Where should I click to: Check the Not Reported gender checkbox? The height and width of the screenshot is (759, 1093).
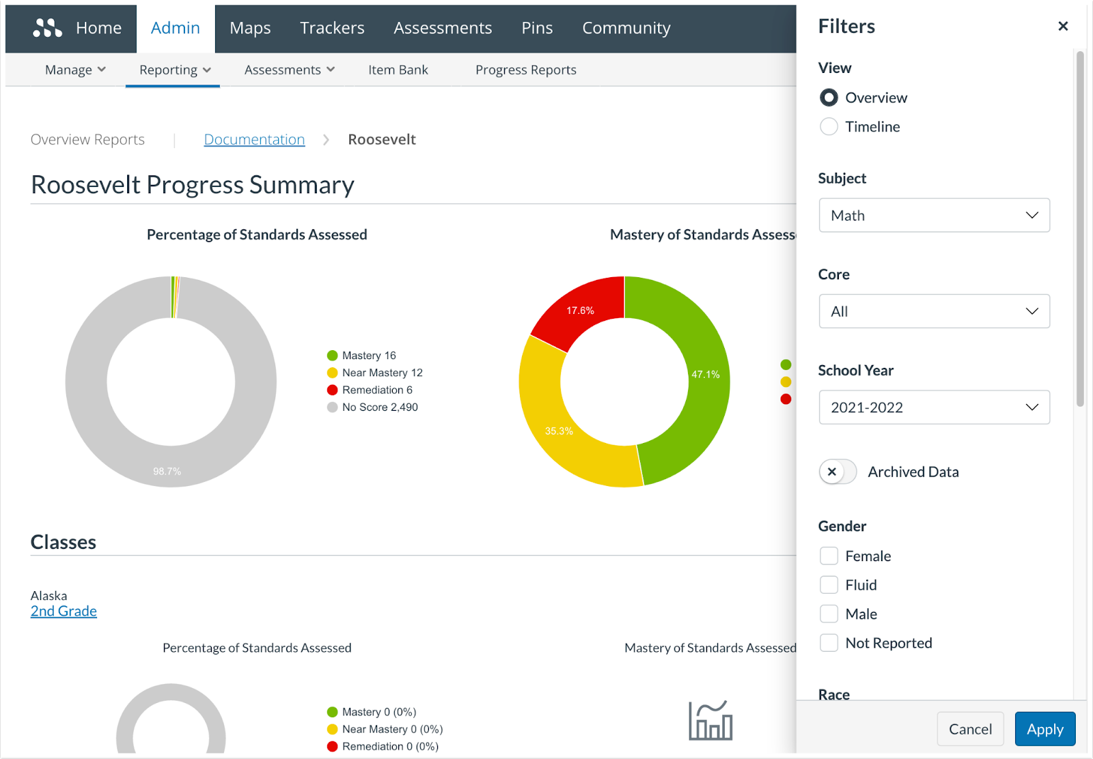pos(829,643)
